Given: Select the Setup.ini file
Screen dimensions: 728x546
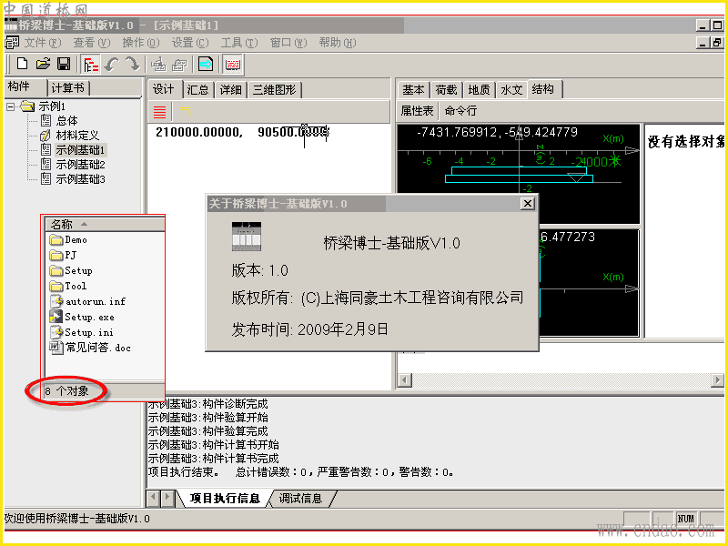Looking at the screenshot, I should 82,332.
